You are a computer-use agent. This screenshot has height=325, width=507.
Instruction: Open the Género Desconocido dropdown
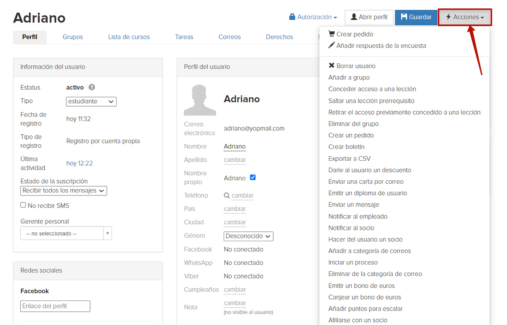(x=248, y=236)
